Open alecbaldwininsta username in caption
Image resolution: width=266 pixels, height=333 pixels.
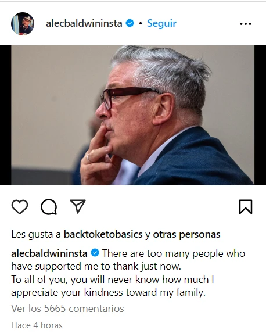49,253
